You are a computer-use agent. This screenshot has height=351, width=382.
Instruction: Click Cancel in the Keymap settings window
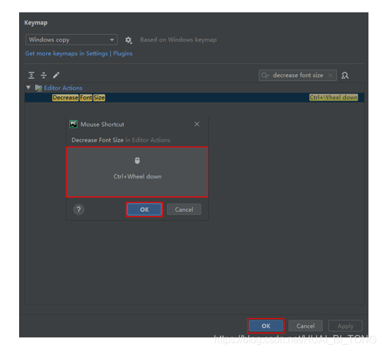(x=306, y=326)
